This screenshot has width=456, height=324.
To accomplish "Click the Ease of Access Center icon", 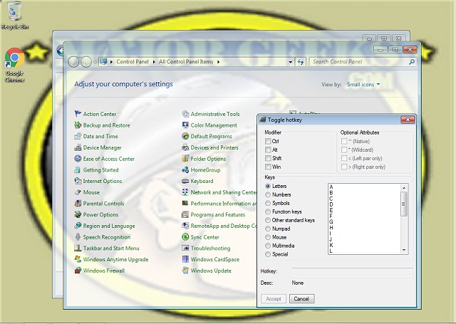I will (78, 159).
